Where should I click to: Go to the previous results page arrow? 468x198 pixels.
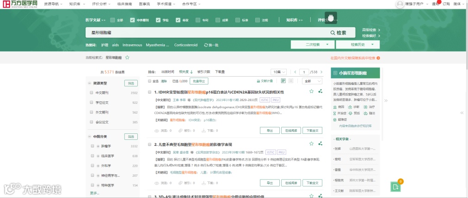coord(295,72)
